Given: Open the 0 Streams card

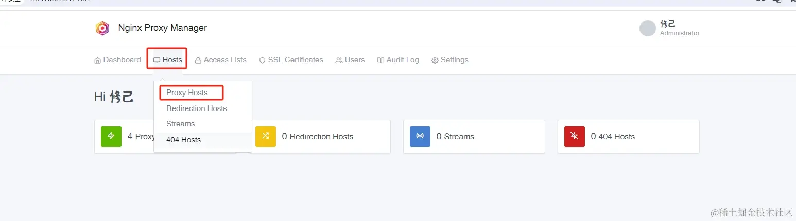Looking at the screenshot, I should point(474,137).
